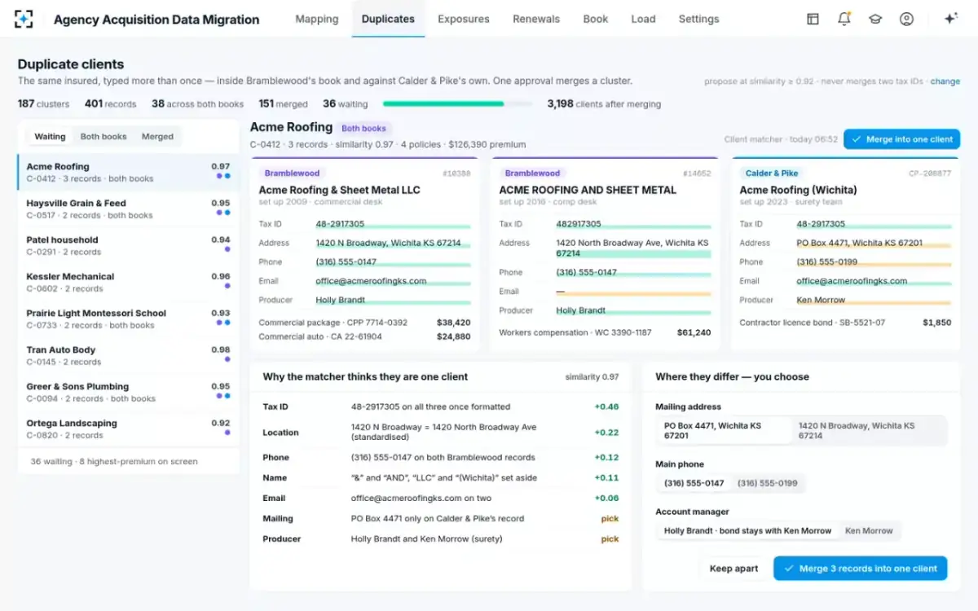Open the user profile icon

pos(906,19)
